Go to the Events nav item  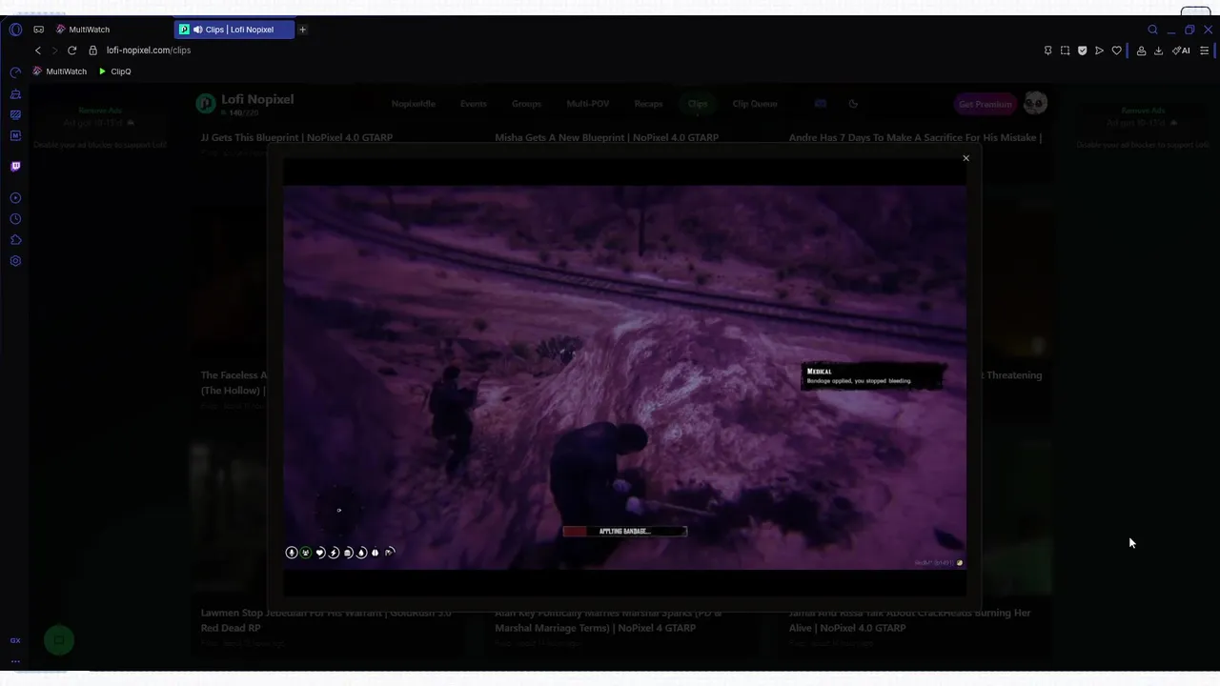coord(474,104)
